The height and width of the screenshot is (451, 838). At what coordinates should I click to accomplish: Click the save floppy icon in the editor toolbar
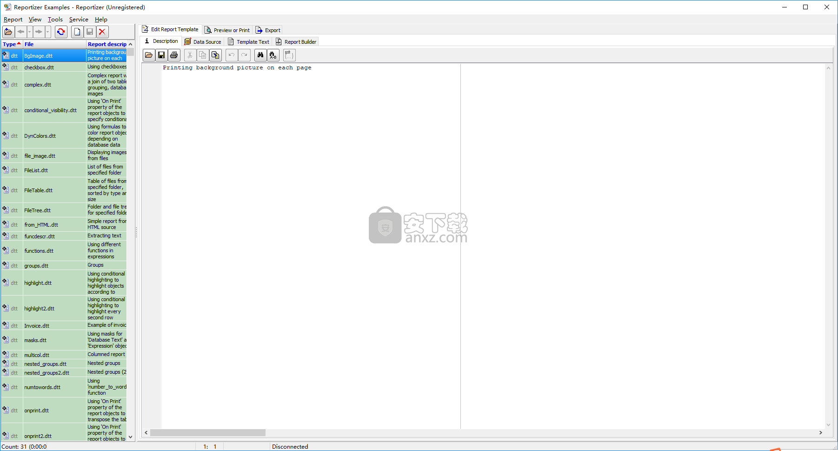pyautogui.click(x=161, y=55)
